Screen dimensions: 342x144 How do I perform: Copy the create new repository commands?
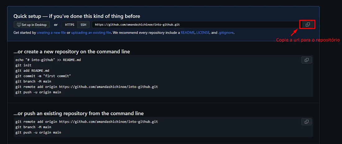pyautogui.click(x=307, y=60)
